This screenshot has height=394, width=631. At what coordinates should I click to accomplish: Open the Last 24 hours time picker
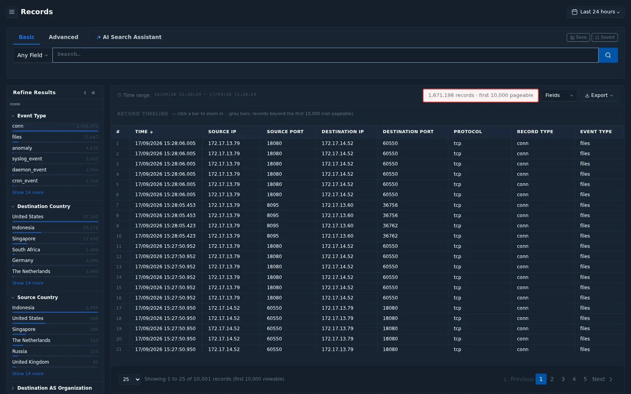[x=596, y=12]
